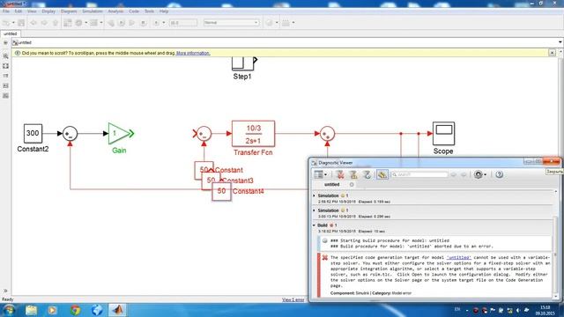Open the 'untitled' model link in error message
The height and width of the screenshot is (317, 564).
pos(459,257)
